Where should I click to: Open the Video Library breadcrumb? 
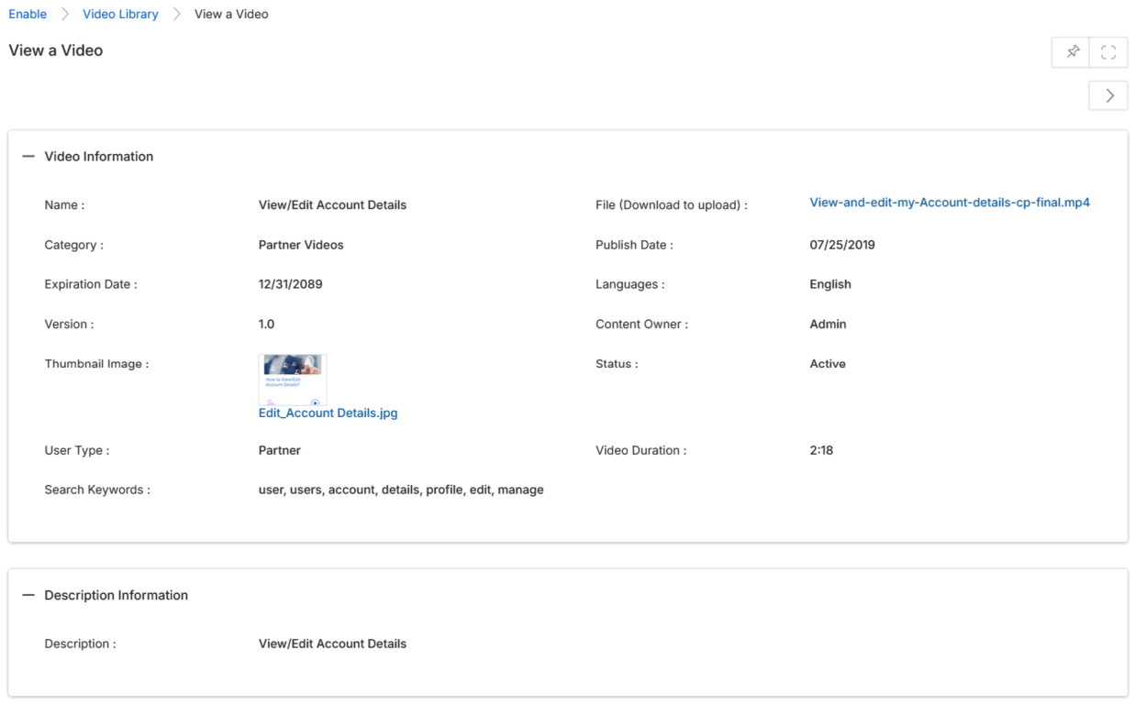120,15
